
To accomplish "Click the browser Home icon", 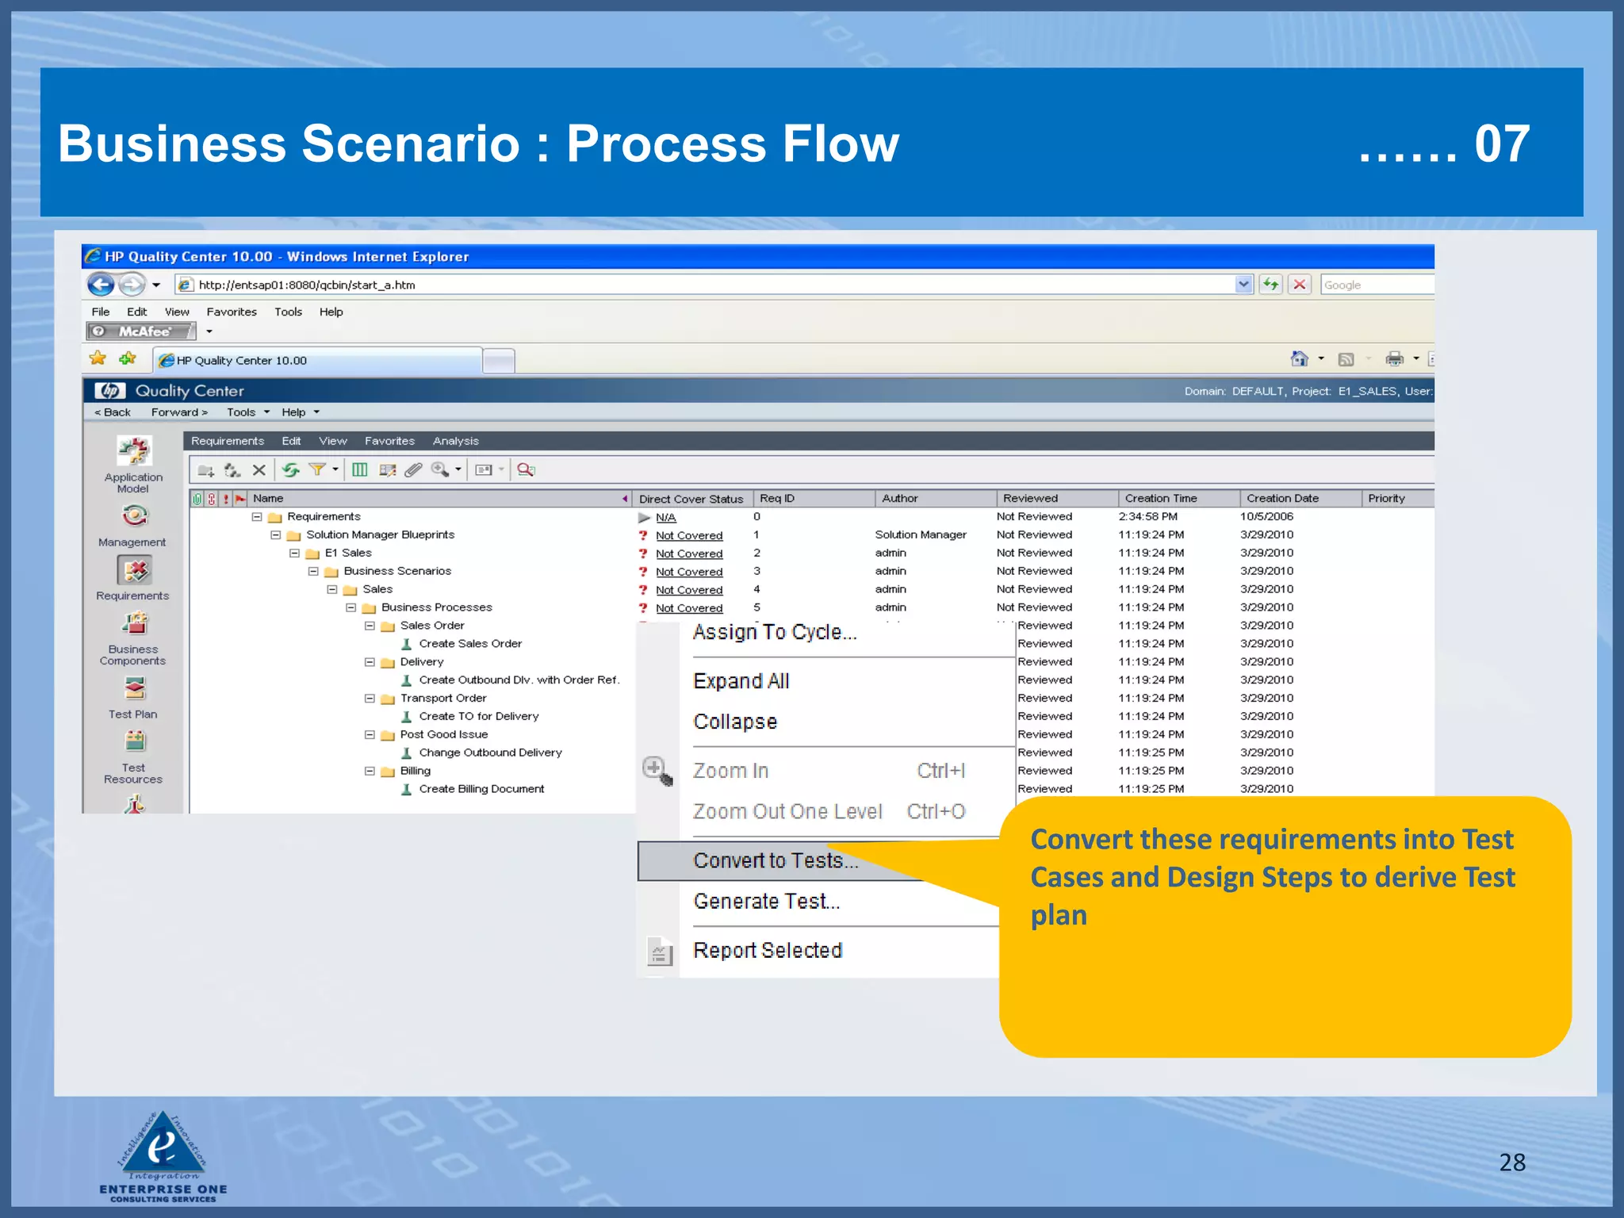I will point(1299,359).
